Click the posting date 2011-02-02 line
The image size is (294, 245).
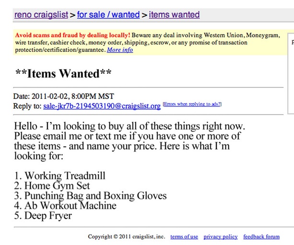coord(63,96)
